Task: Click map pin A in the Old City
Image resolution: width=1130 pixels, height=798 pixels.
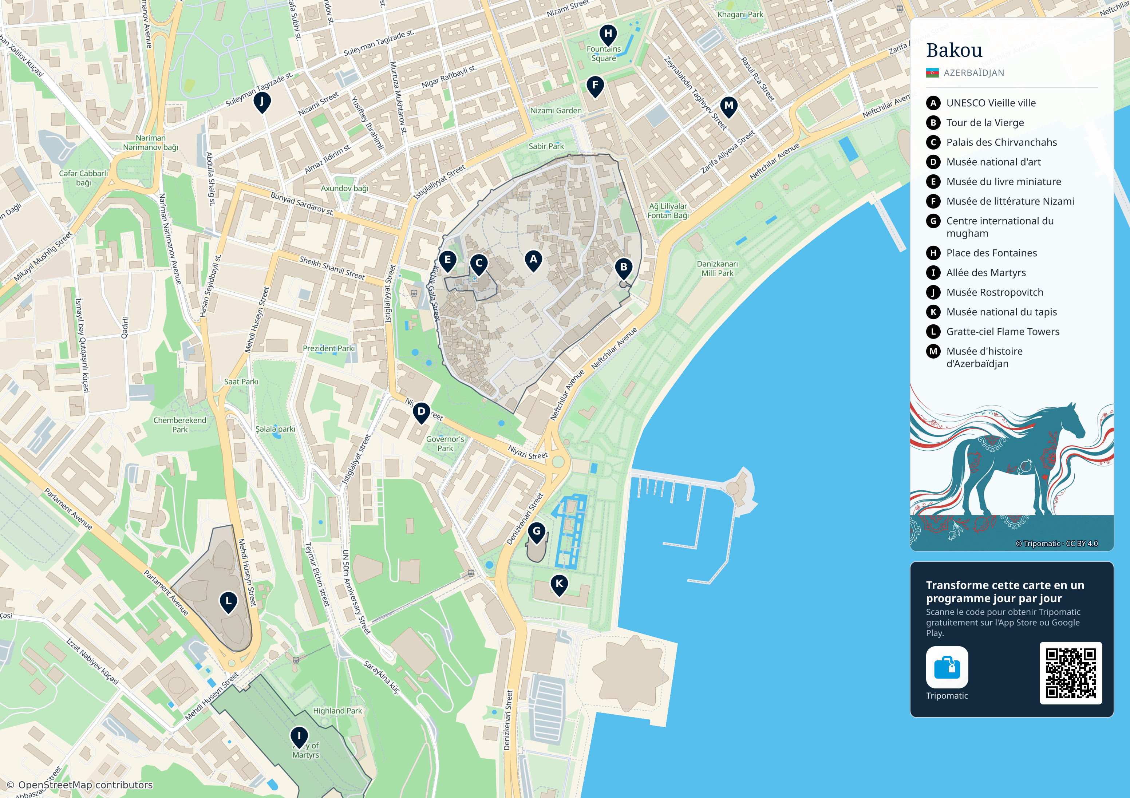Action: [533, 261]
